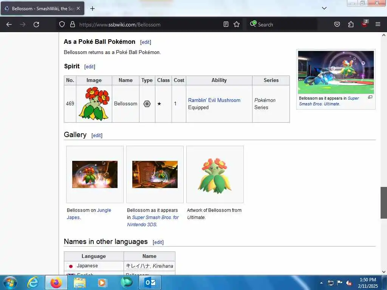Image resolution: width=387 pixels, height=290 pixels.
Task: Enlarge the Ultimate screenshot thumbnail icon
Action: (370, 97)
